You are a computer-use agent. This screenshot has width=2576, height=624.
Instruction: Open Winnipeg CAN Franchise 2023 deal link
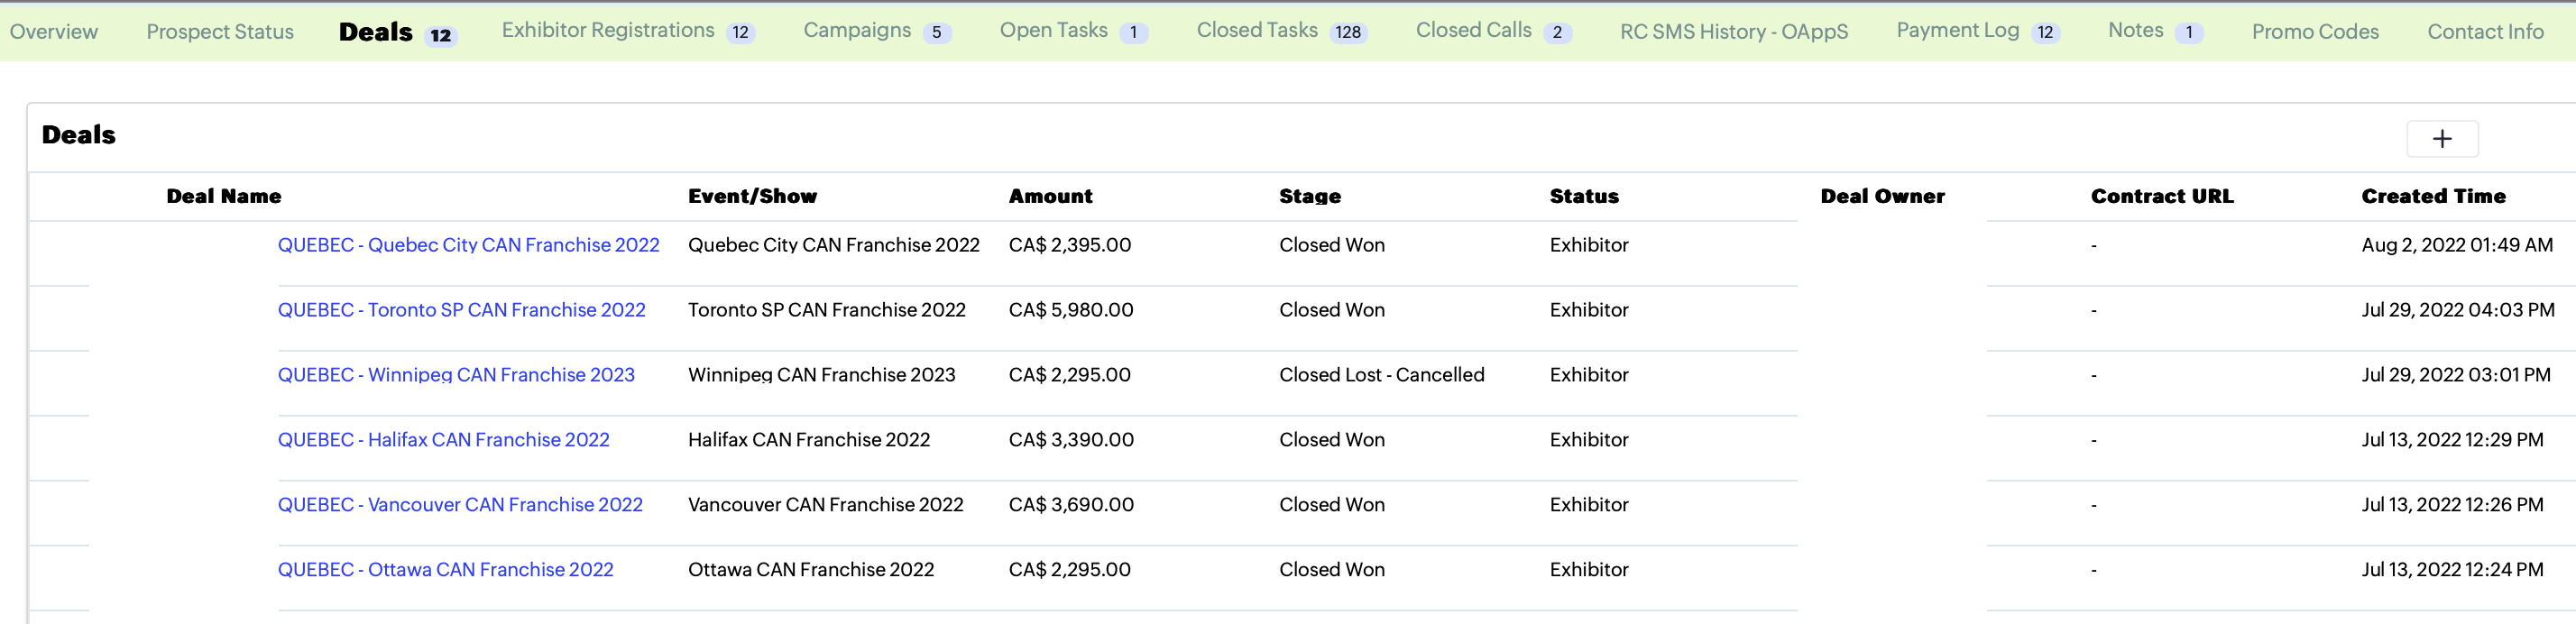tap(456, 375)
